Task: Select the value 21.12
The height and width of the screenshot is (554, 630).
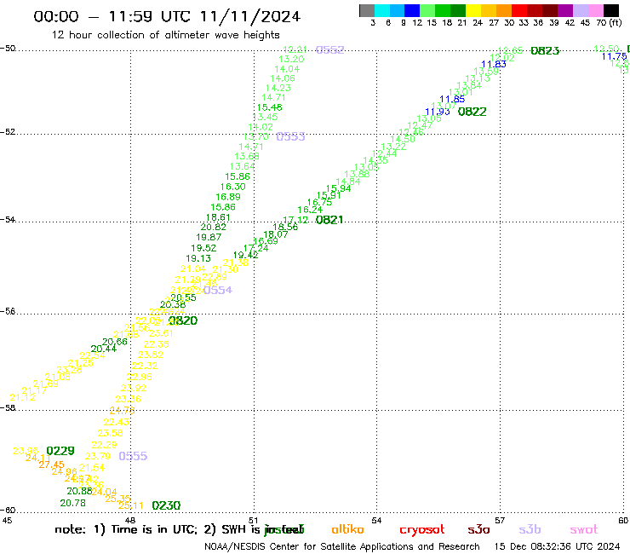Action: [22, 397]
